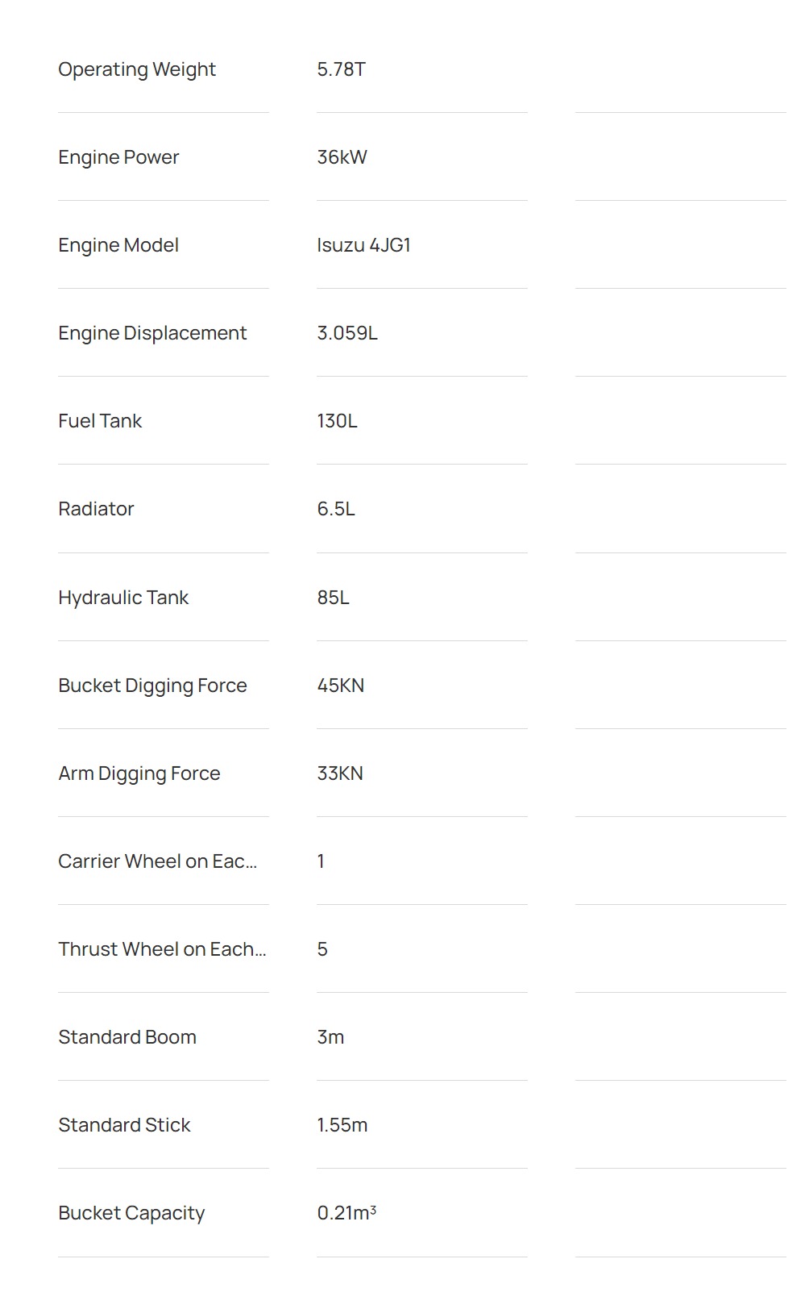
Task: Select the Radiator row label
Action: 96,509
